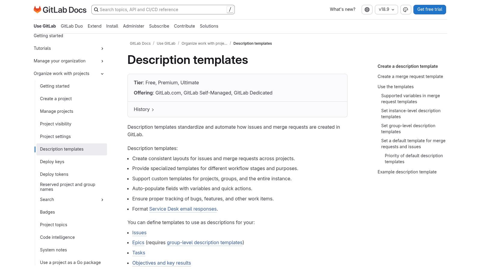Viewport: 481px width, 270px height.
Task: Open the v18.9 version dropdown
Action: click(x=386, y=9)
